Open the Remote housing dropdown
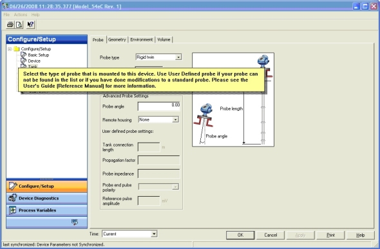This screenshot has width=380, height=249. pyautogui.click(x=175, y=119)
